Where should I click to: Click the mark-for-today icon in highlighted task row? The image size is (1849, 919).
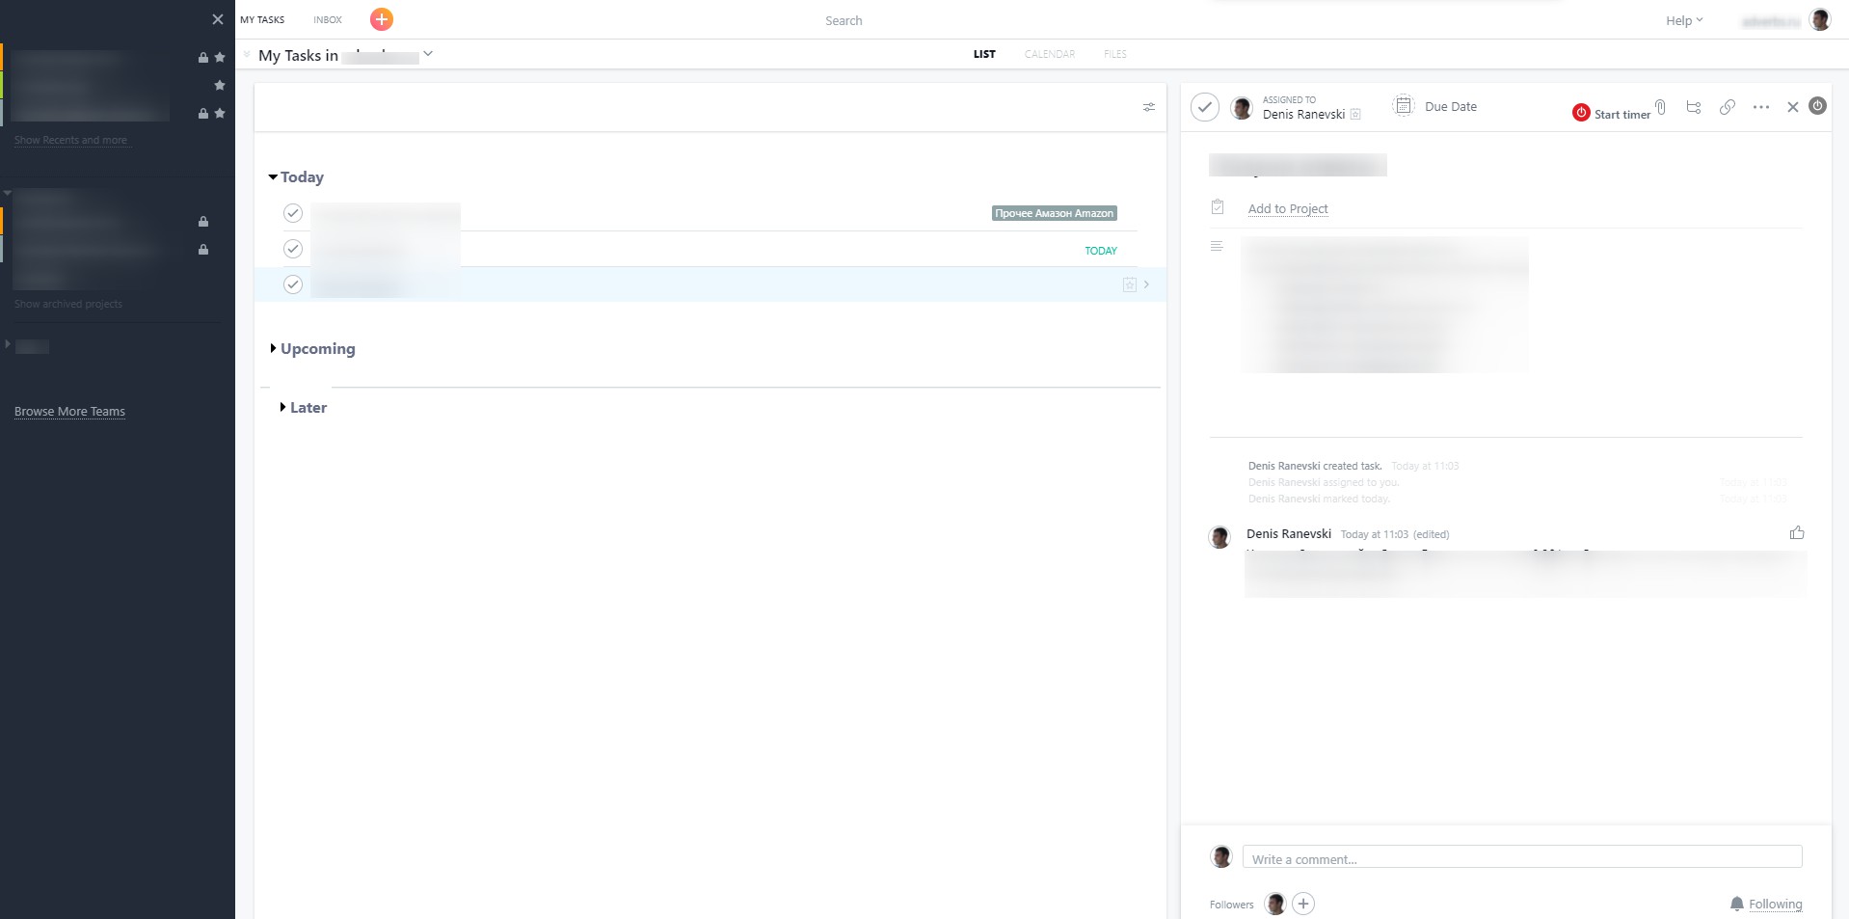1130,284
